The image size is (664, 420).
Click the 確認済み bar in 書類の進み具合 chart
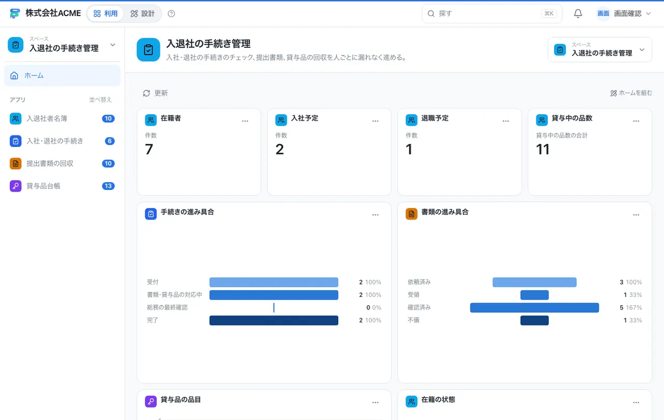[x=534, y=308]
